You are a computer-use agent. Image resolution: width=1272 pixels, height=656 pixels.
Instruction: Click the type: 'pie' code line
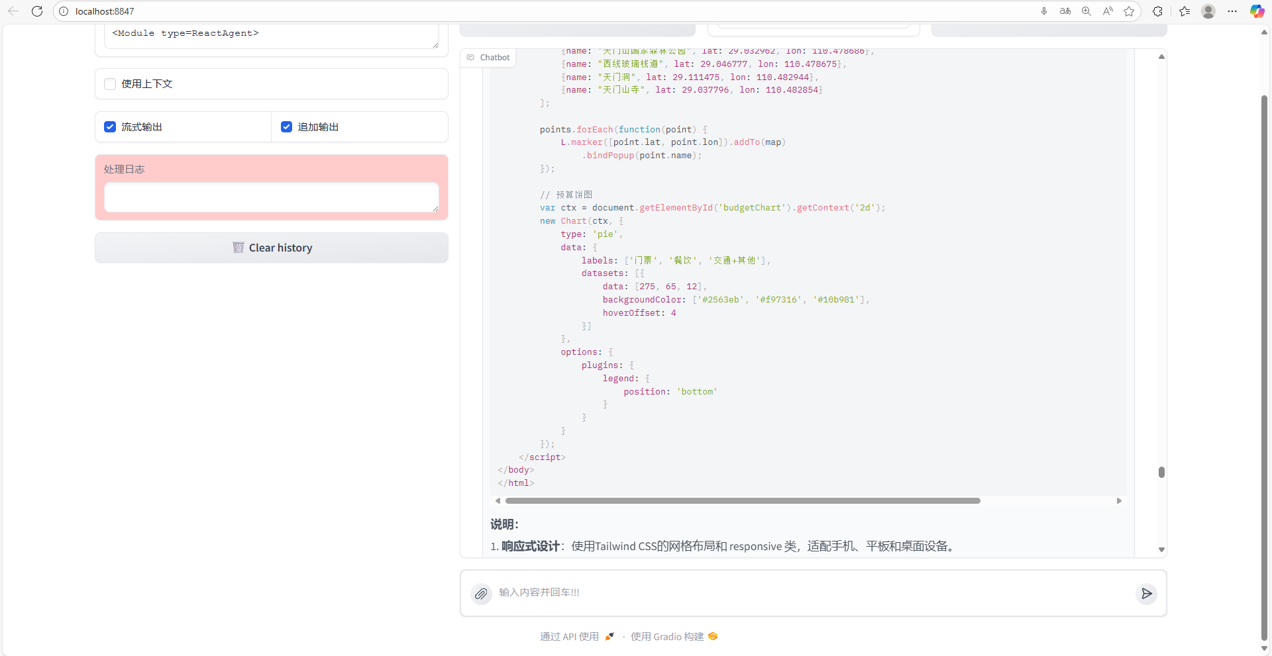pos(592,234)
